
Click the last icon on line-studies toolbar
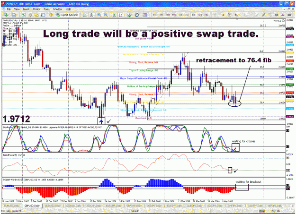point(289,15)
